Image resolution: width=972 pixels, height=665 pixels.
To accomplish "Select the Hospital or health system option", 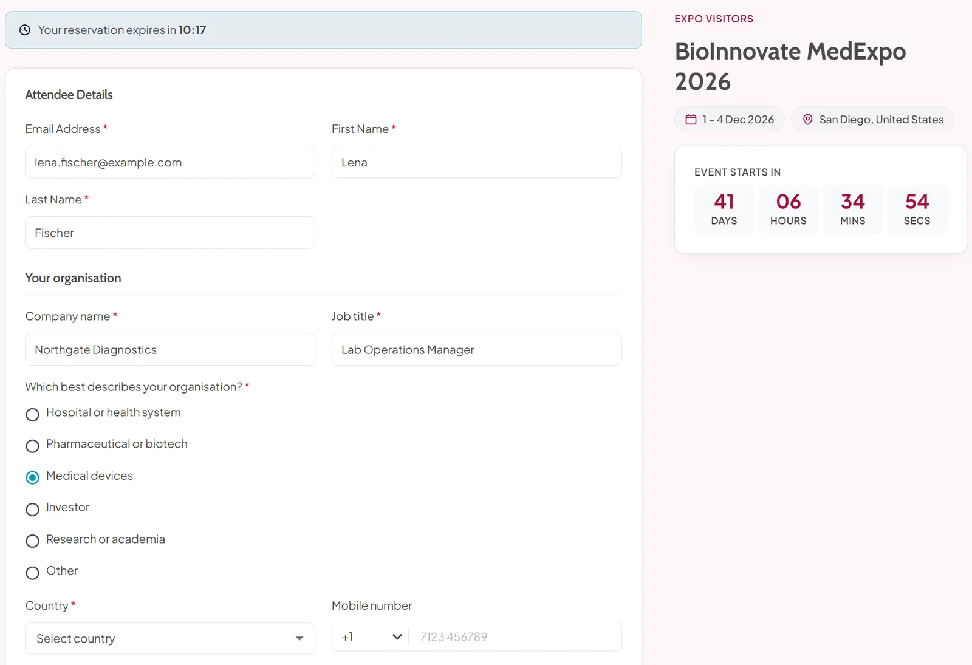I will pos(33,414).
